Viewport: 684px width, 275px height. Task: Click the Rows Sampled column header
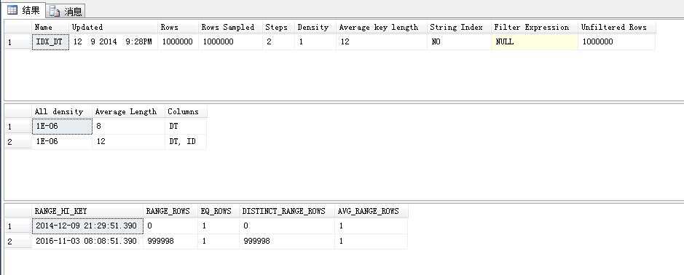[x=230, y=27]
